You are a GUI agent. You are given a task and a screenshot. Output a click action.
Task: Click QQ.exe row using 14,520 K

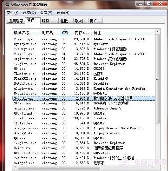(x=84, y=69)
